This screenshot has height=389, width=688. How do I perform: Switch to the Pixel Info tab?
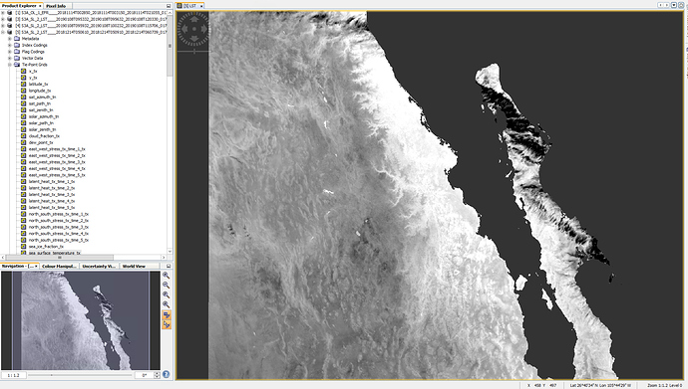pos(56,6)
